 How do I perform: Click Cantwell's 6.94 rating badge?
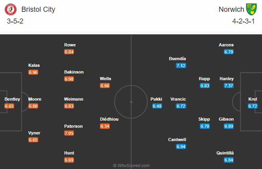point(181,147)
